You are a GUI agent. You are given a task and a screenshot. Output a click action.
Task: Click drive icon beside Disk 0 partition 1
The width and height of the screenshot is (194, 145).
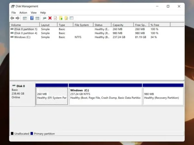(x=12, y=29)
